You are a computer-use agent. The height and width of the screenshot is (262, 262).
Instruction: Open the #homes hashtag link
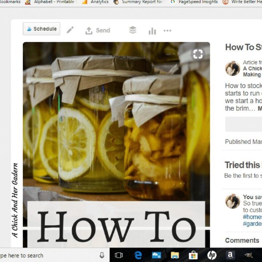tap(252, 217)
